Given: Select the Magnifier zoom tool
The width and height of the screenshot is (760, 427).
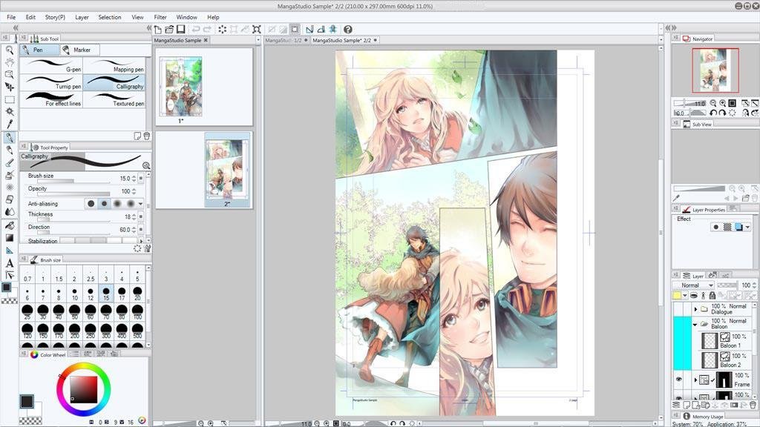Looking at the screenshot, I should [x=10, y=50].
